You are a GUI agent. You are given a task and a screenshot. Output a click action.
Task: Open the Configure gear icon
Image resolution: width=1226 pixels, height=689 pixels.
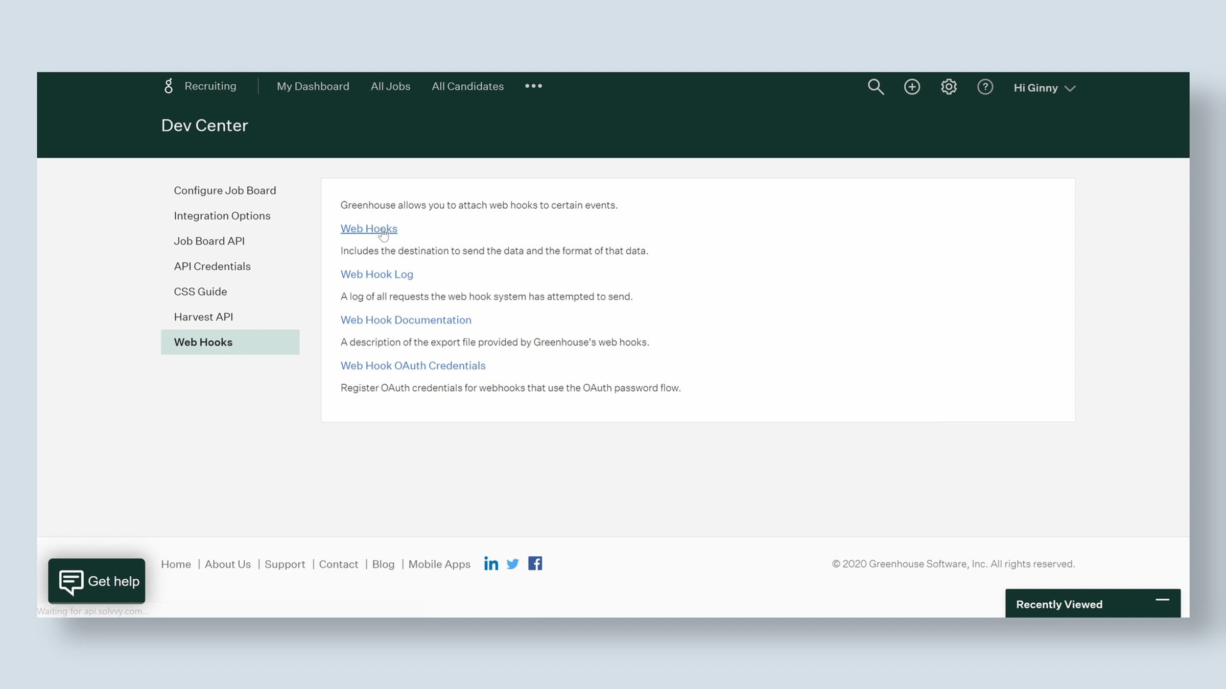(x=949, y=87)
